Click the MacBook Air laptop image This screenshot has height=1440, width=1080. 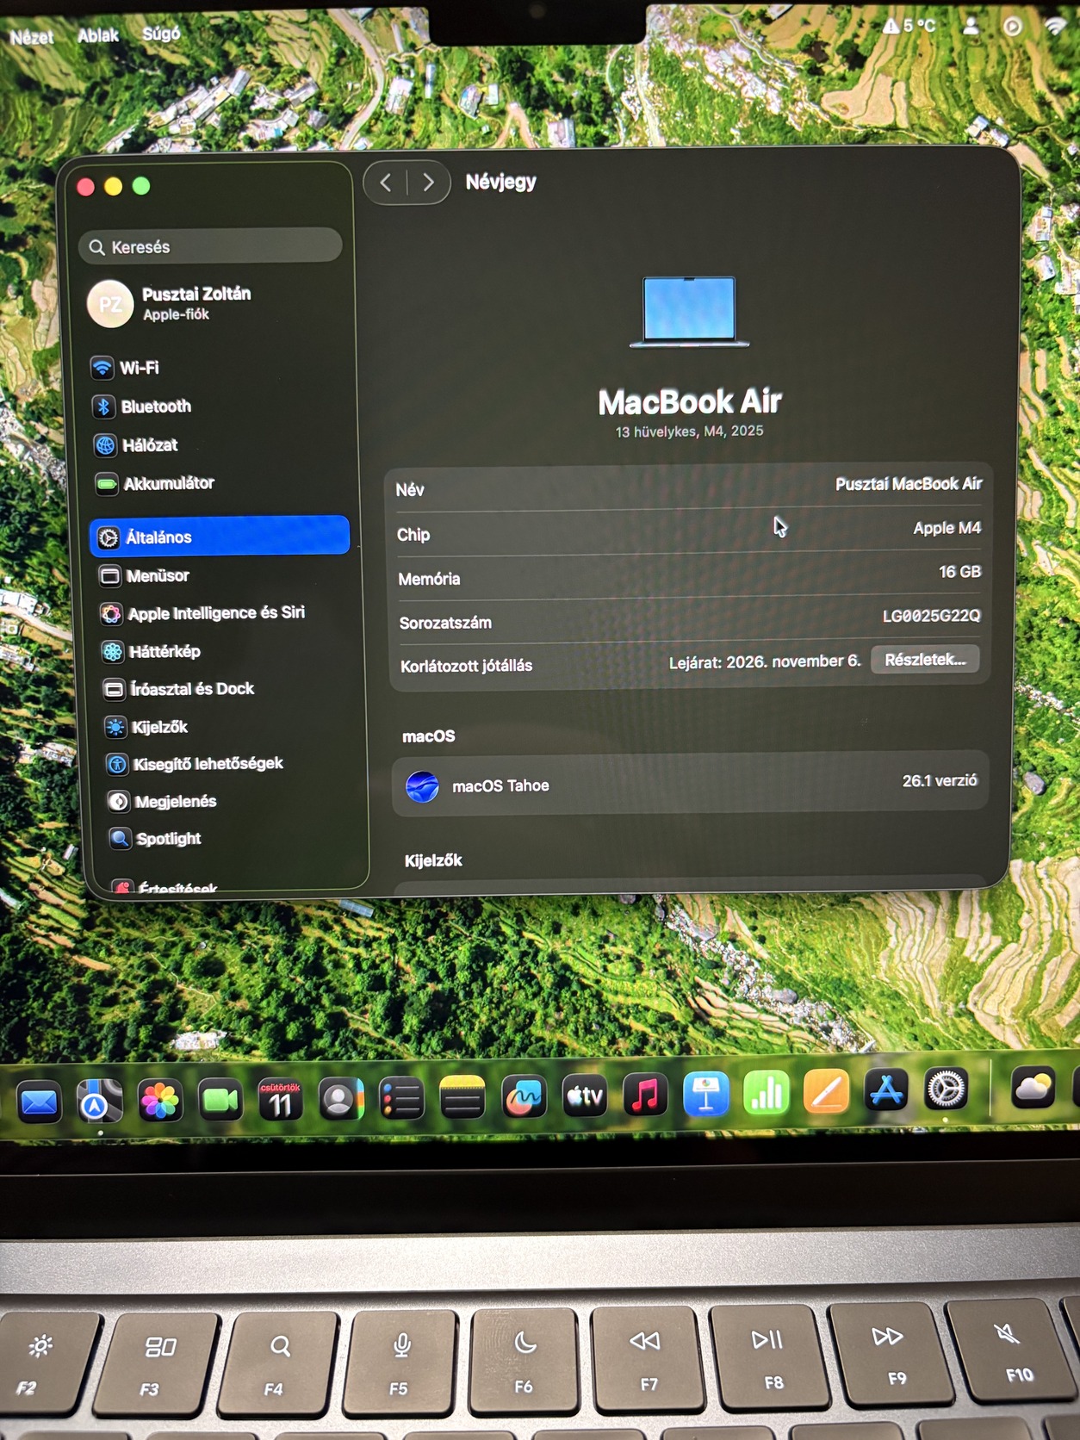[x=689, y=312]
